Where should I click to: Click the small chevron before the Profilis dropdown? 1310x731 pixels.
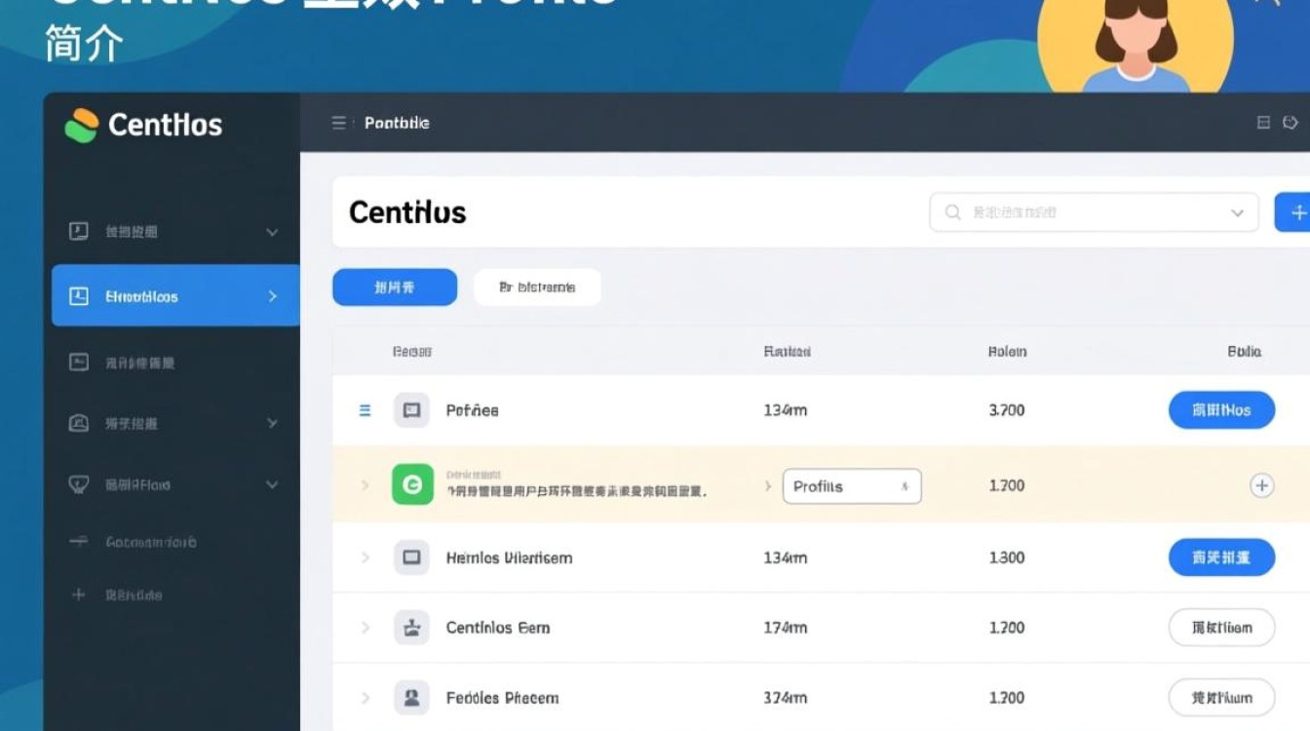coord(768,485)
